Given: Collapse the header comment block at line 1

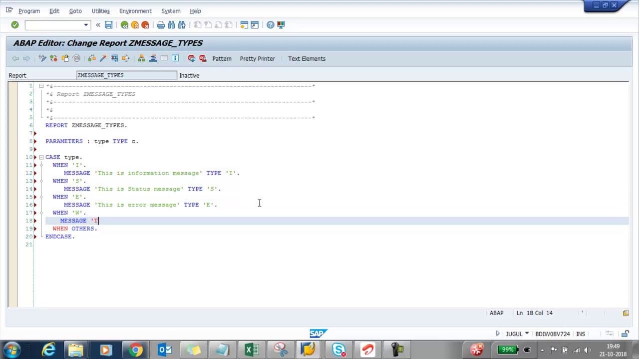Looking at the screenshot, I should (41, 86).
